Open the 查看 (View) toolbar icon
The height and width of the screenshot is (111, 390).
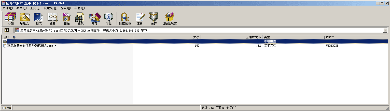pos(52,19)
